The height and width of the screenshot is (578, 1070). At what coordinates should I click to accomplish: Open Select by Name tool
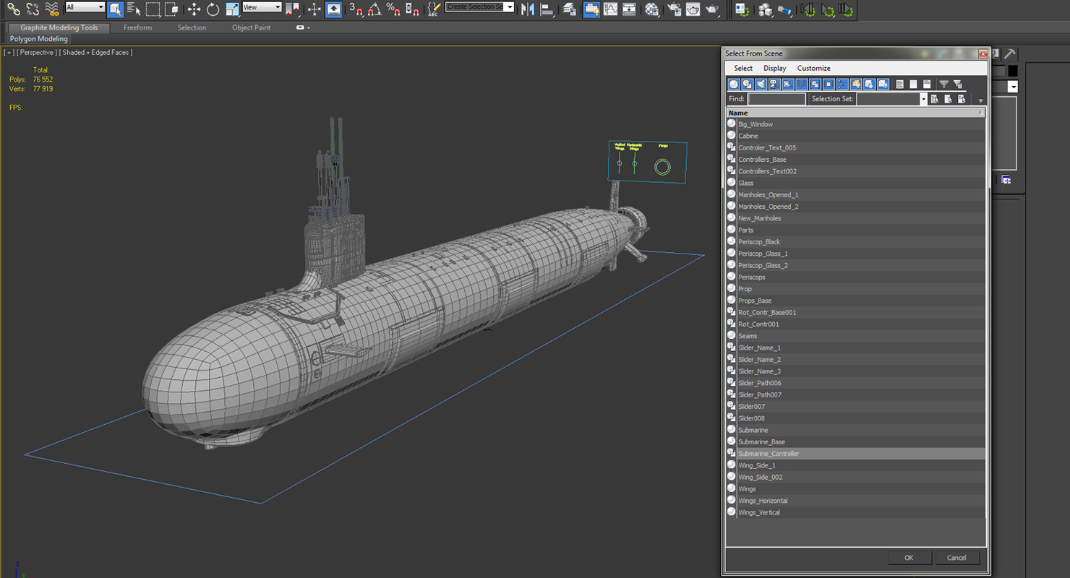pos(134,9)
